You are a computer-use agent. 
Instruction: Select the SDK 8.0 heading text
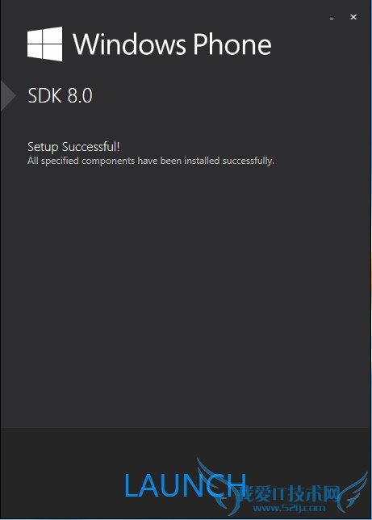pyautogui.click(x=60, y=96)
